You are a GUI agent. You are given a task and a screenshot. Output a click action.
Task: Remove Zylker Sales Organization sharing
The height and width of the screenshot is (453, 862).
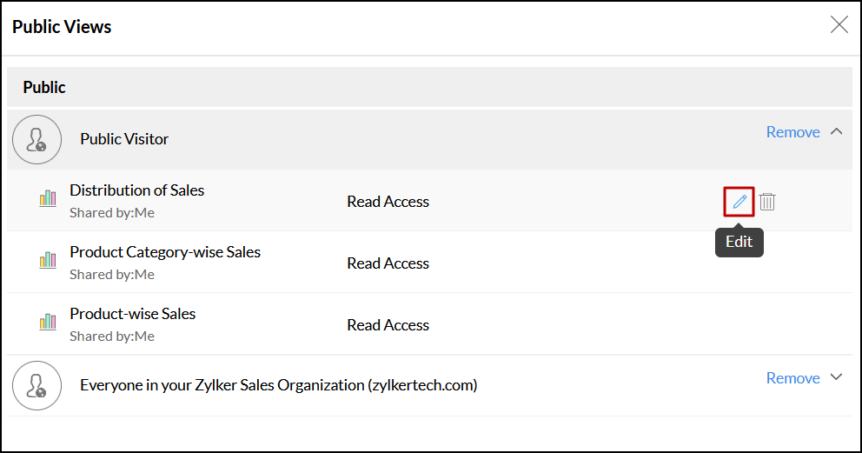[x=792, y=378]
